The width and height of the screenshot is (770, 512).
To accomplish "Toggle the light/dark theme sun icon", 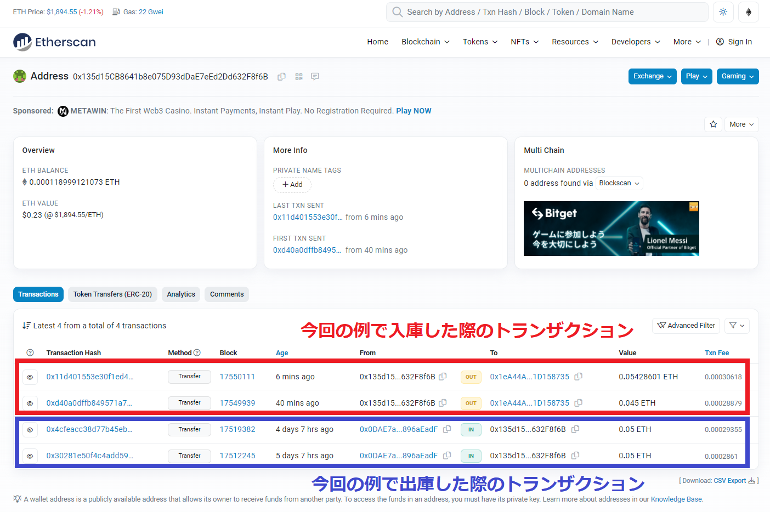I will pos(723,12).
